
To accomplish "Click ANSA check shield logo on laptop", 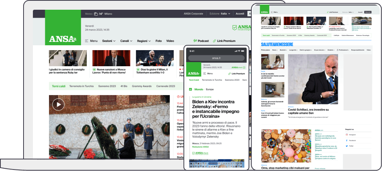I will pyautogui.click(x=241, y=27).
